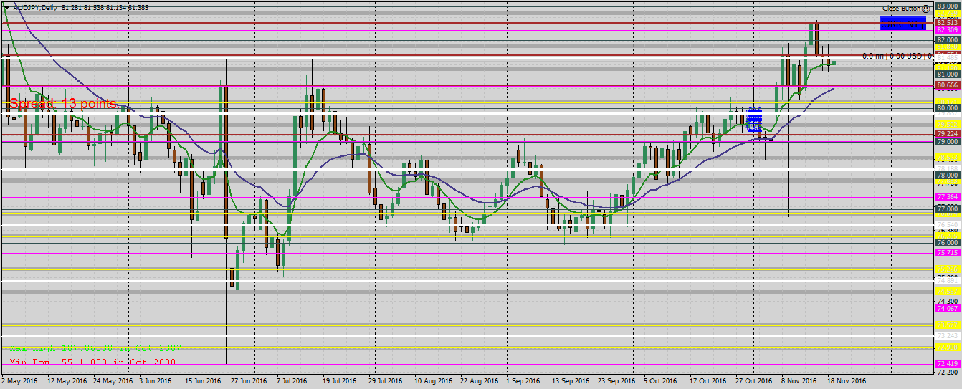Click the '27 Jun 2016' date label
Viewport: 962px width, 389px height.
pyautogui.click(x=250, y=381)
